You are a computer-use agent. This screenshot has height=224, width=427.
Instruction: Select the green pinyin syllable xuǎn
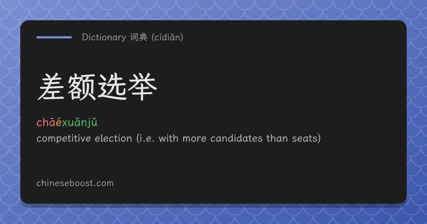[75, 123]
